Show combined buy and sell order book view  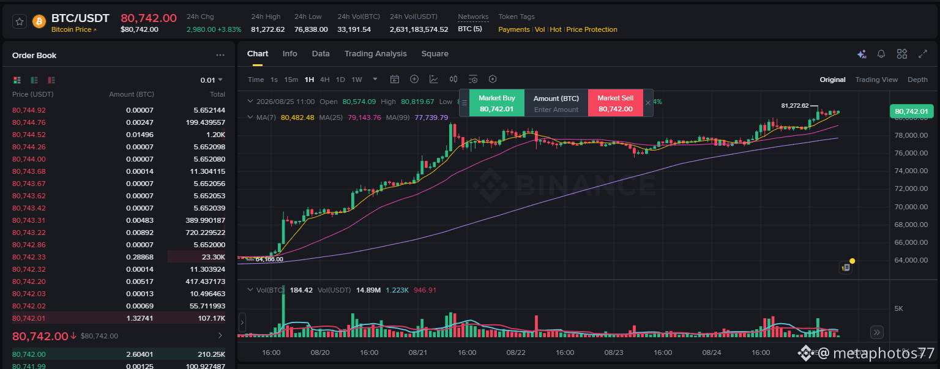tap(17, 80)
